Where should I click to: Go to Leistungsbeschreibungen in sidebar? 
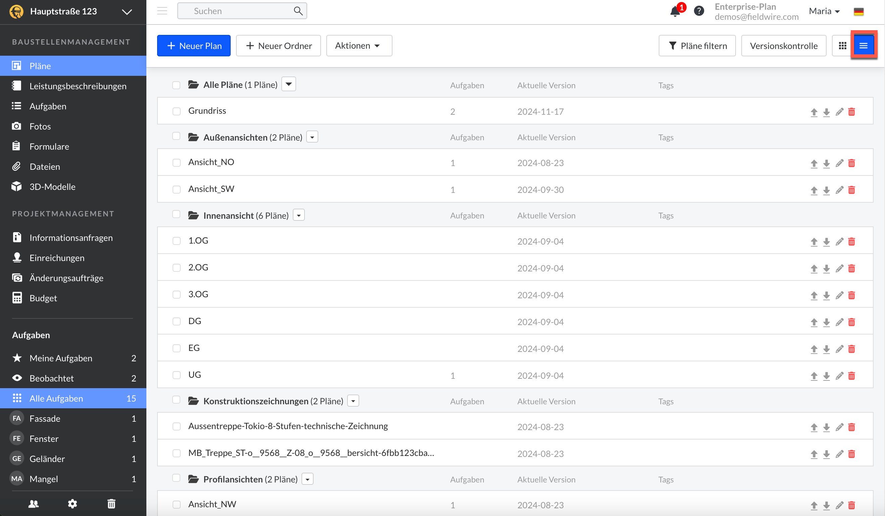pos(73,86)
